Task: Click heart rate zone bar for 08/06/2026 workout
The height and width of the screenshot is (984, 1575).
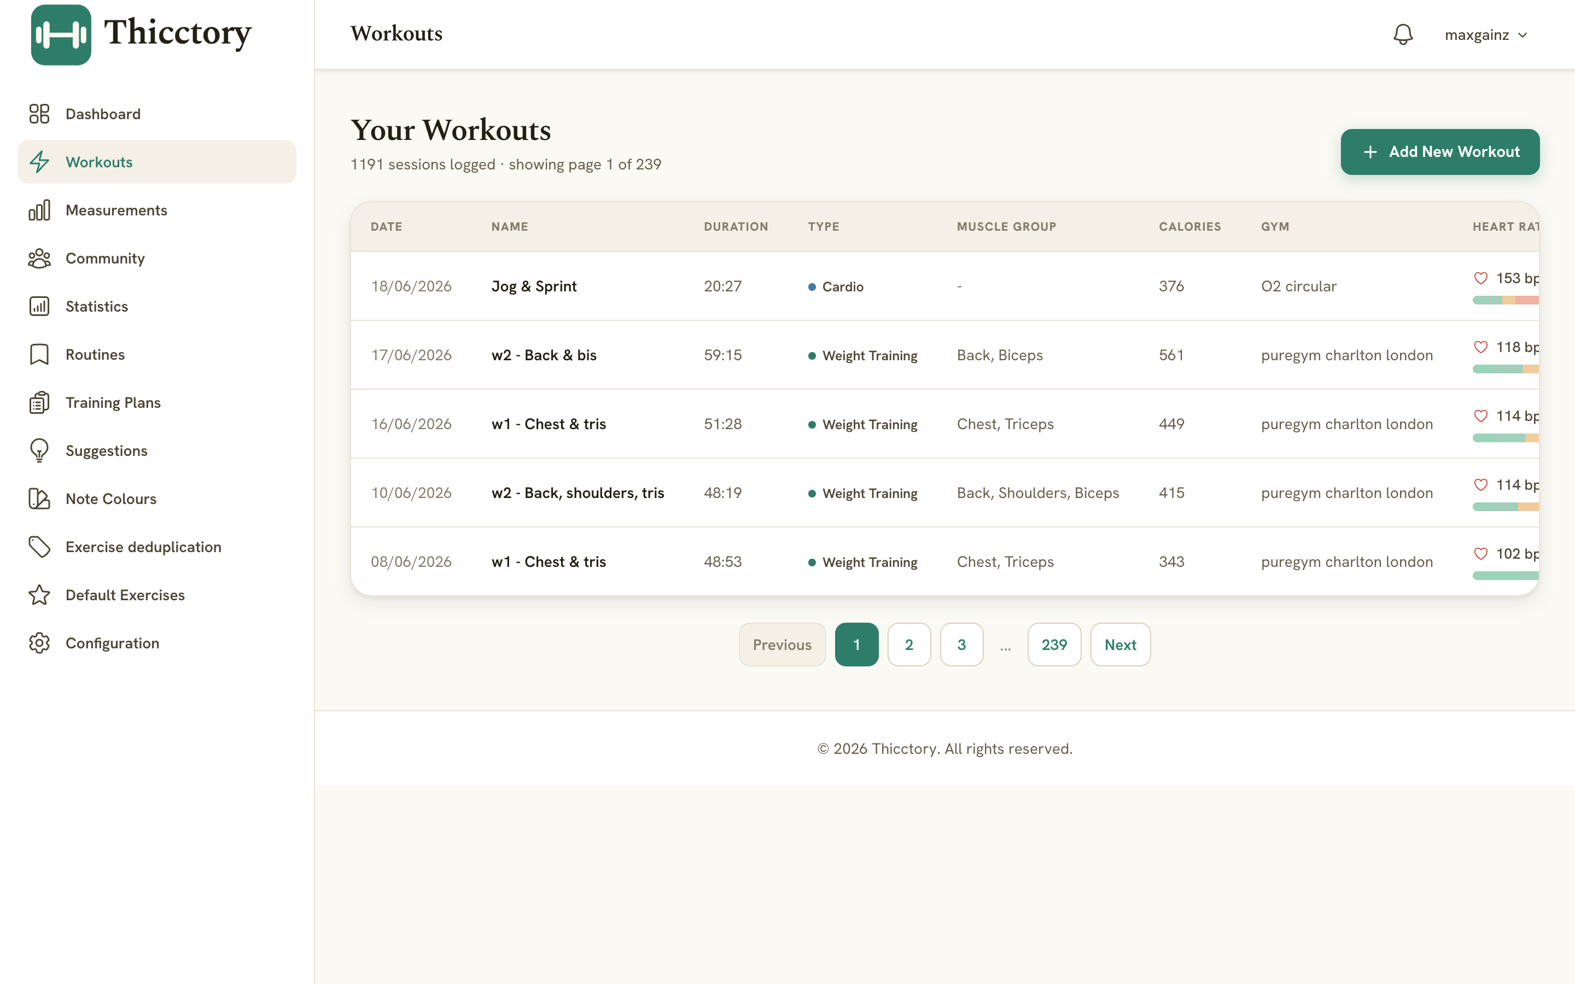Action: (x=1506, y=576)
